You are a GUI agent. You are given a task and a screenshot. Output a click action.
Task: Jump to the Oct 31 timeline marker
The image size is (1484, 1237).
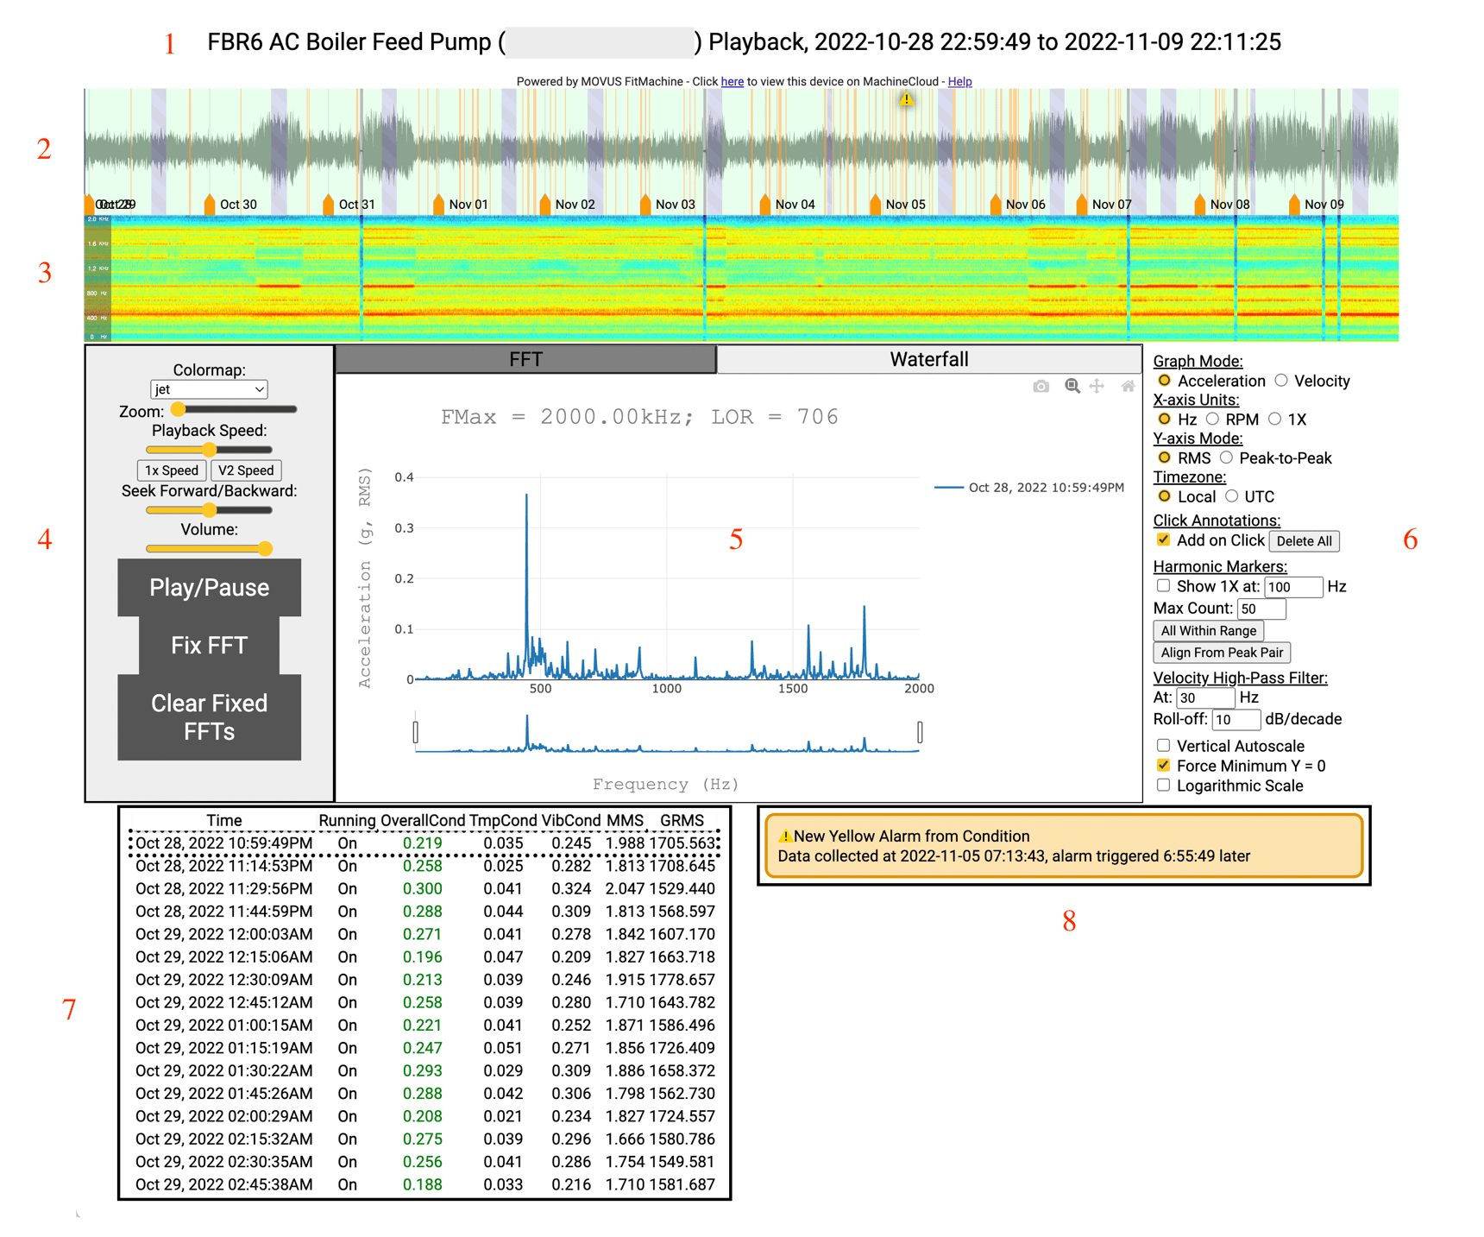coord(329,205)
